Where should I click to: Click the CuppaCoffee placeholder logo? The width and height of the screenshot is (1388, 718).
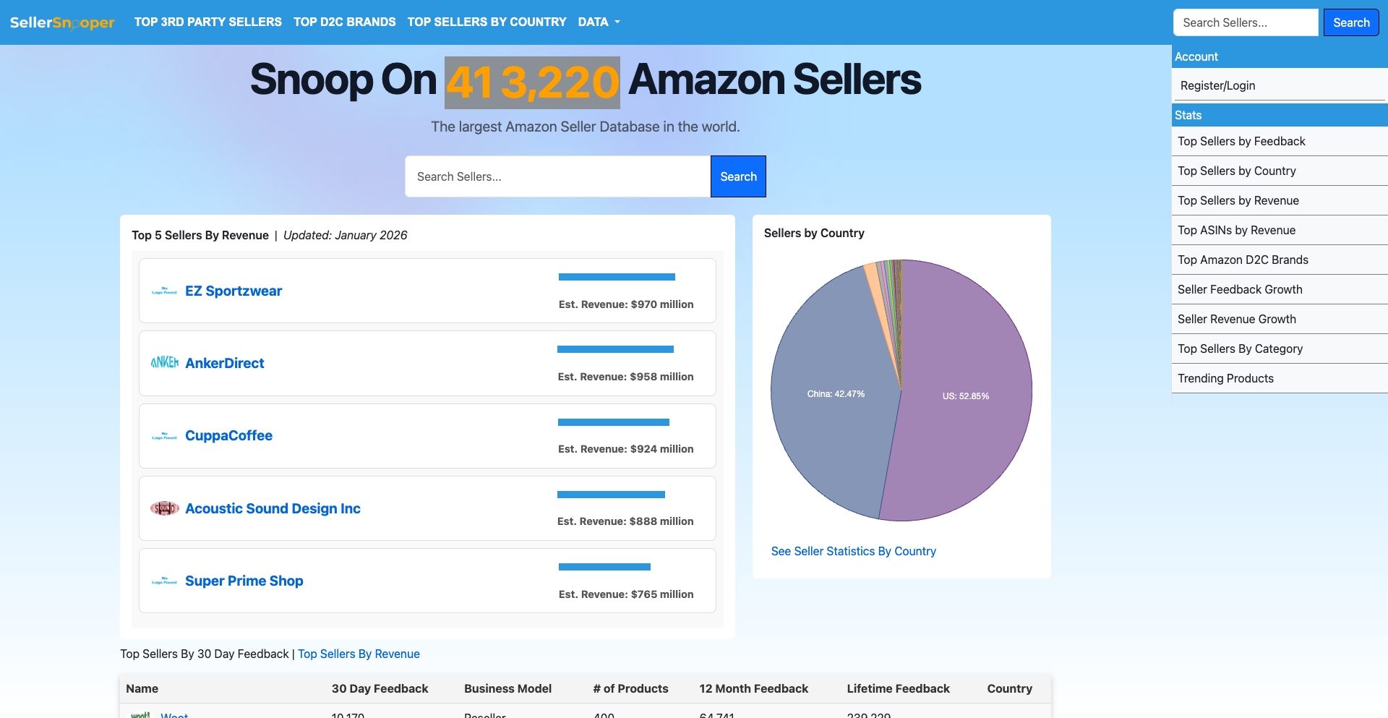click(164, 435)
